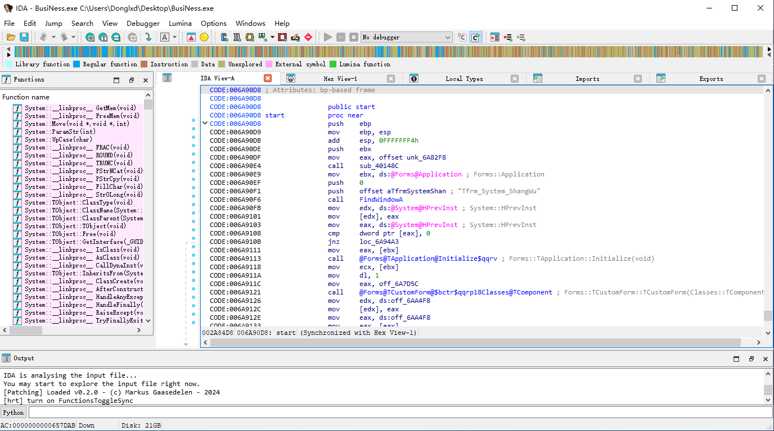Switch to the Imports tab
This screenshot has width=774, height=431.
(x=587, y=79)
